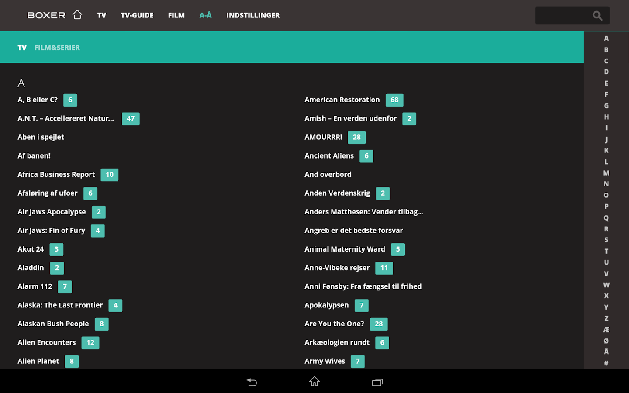Viewport: 629px width, 393px height.
Task: Switch to the FILM&SERIER tab
Action: (57, 48)
